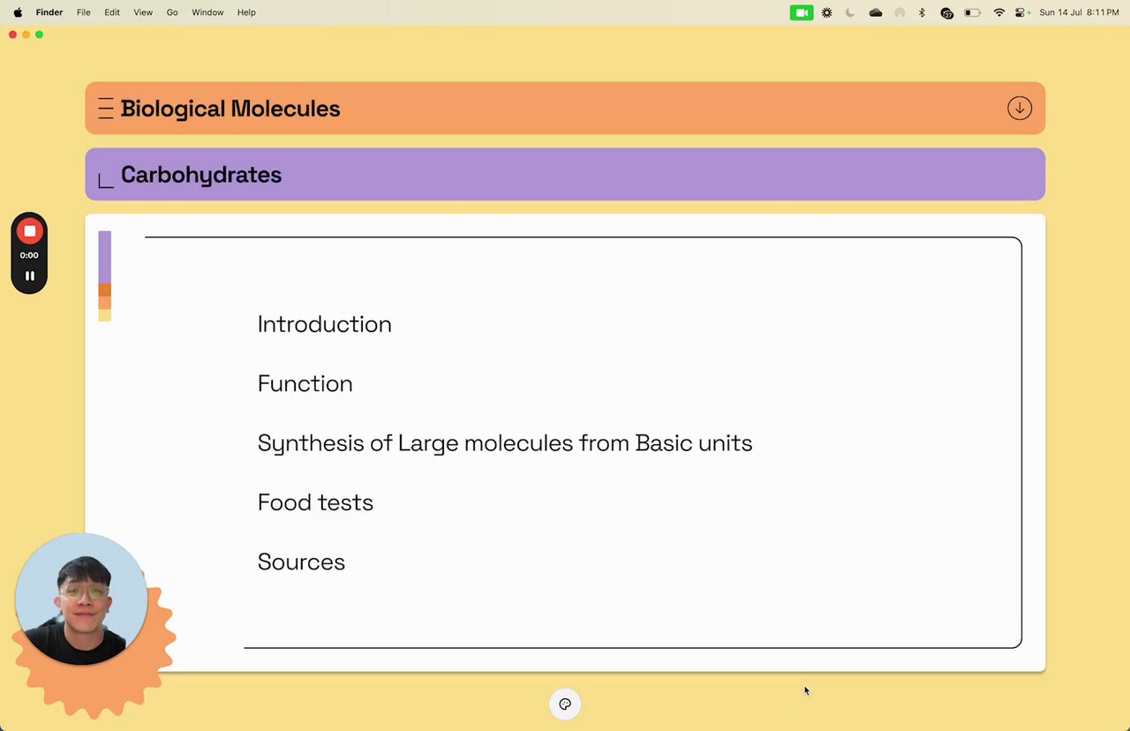Stop the screen recording
The height and width of the screenshot is (731, 1130).
coord(29,231)
